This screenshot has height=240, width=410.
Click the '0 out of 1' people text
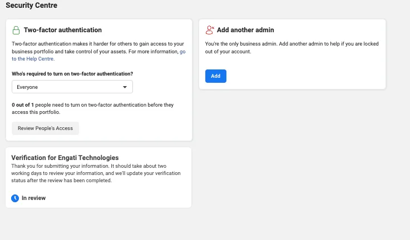click(x=23, y=105)
